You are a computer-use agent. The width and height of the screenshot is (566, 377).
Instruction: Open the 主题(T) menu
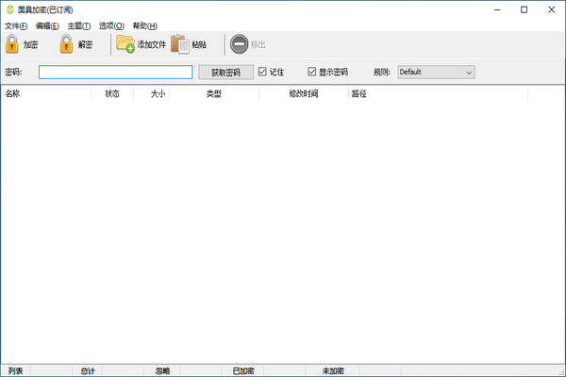(x=79, y=26)
